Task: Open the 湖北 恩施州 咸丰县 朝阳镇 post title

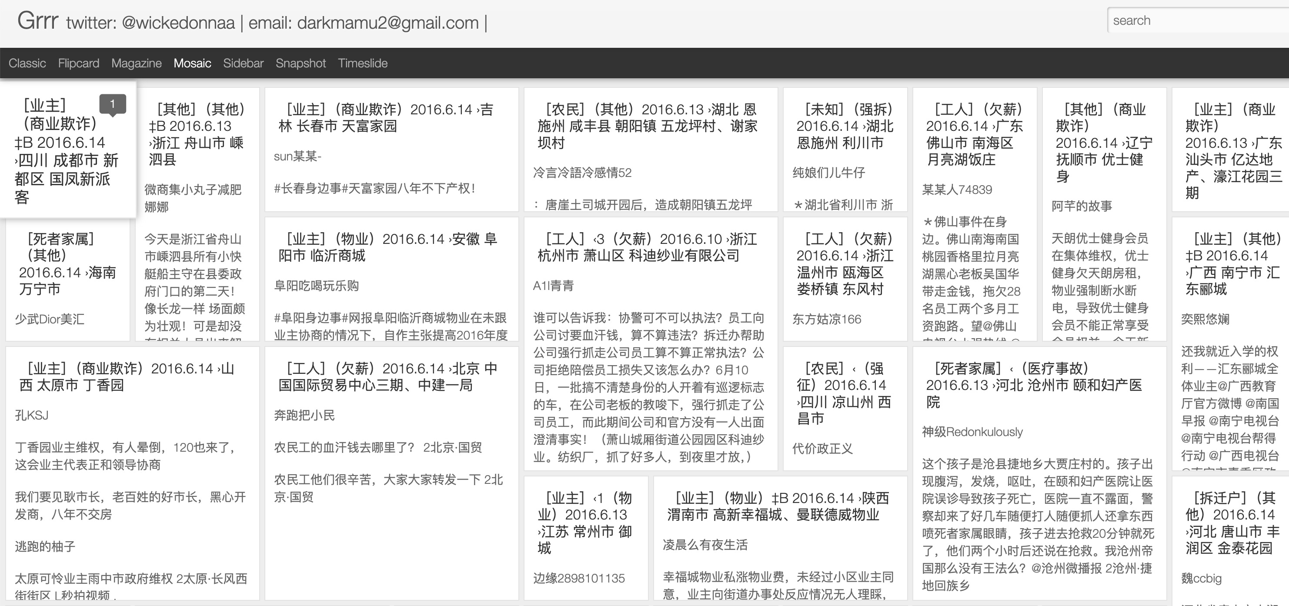Action: tap(648, 126)
